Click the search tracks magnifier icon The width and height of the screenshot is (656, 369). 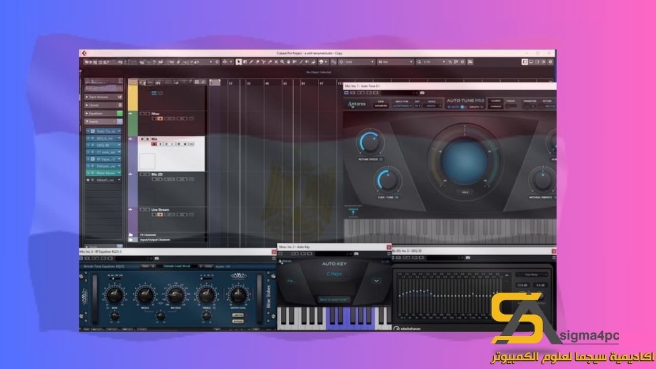[x=203, y=82]
